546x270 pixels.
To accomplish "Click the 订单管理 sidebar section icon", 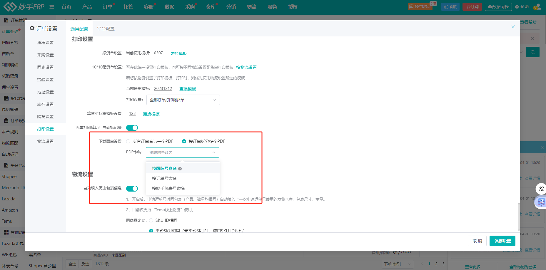I will click(x=6, y=20).
